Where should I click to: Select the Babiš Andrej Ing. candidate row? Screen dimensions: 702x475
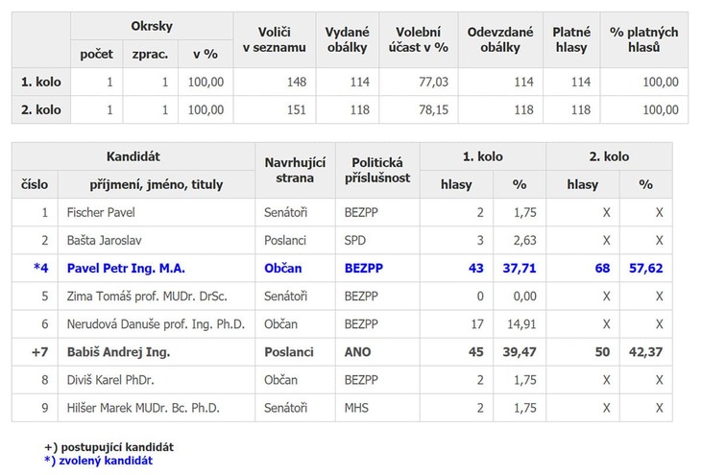[342, 352]
